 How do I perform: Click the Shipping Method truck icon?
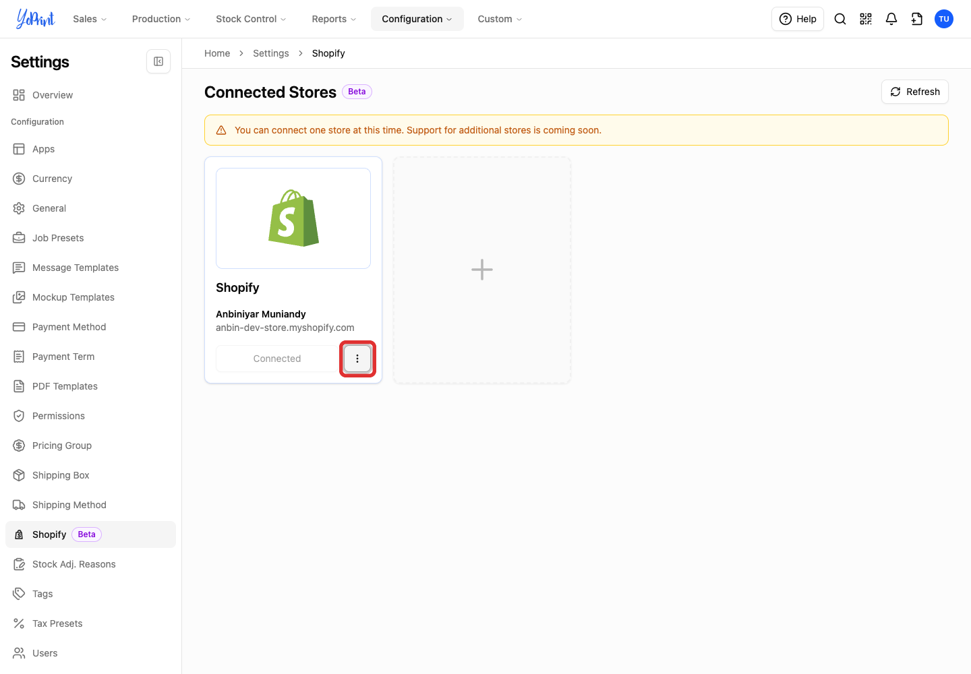tap(19, 505)
